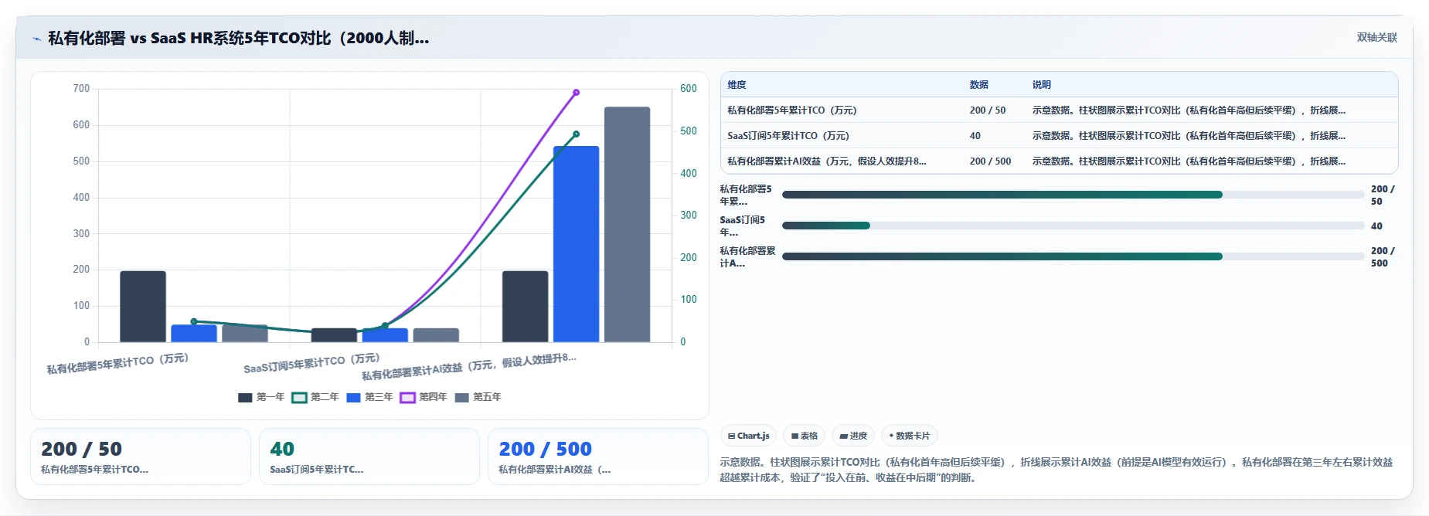Click the small icon before the dashboard title
1429x516 pixels.
click(x=36, y=39)
